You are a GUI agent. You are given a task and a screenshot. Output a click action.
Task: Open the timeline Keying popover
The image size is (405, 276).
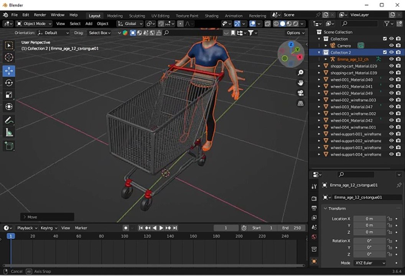click(x=49, y=228)
